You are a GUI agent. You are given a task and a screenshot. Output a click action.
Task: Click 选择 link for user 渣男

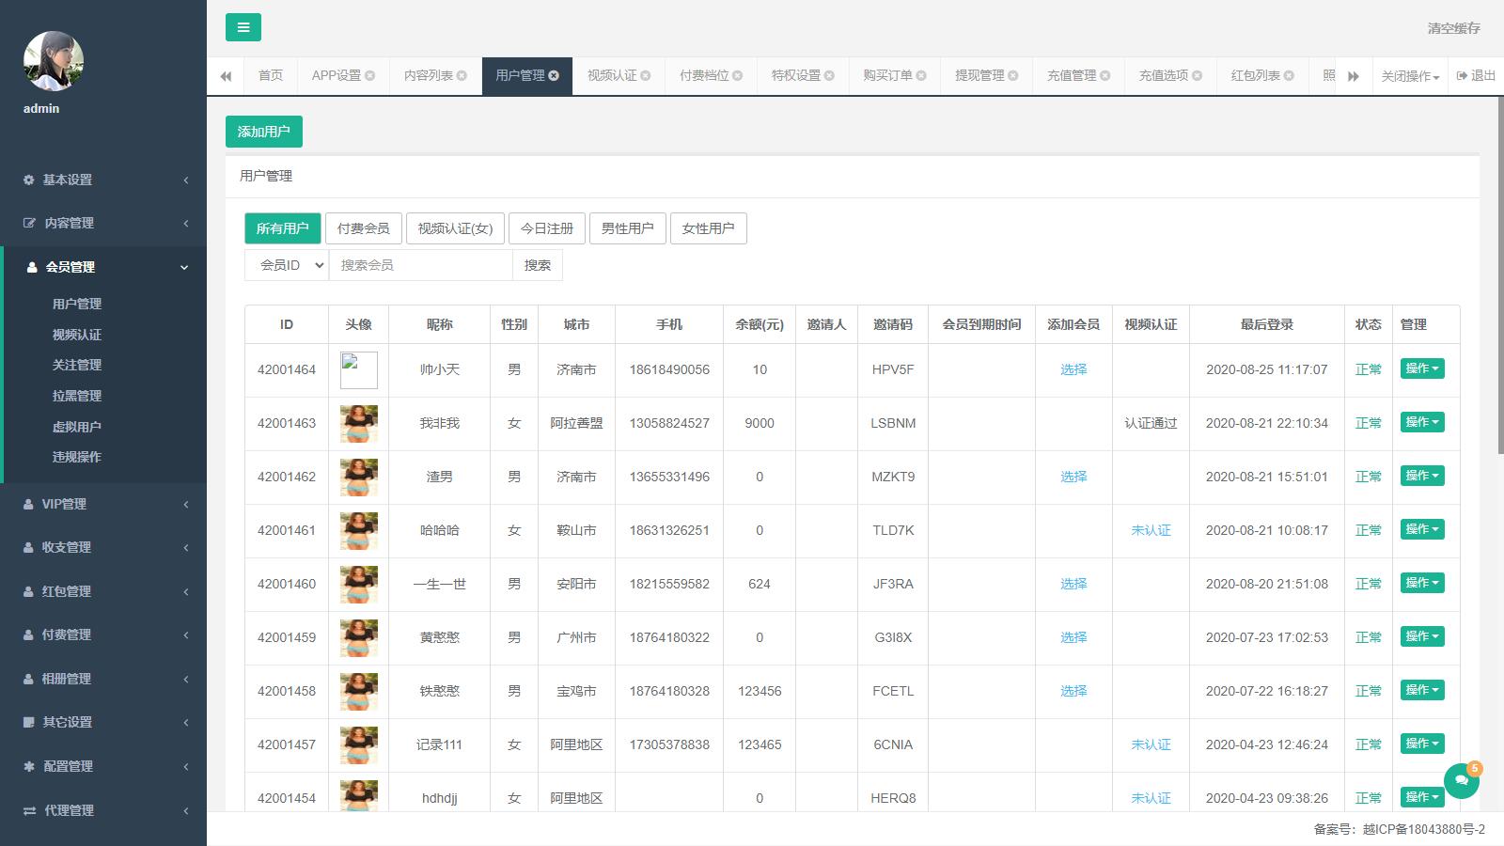[x=1073, y=477]
